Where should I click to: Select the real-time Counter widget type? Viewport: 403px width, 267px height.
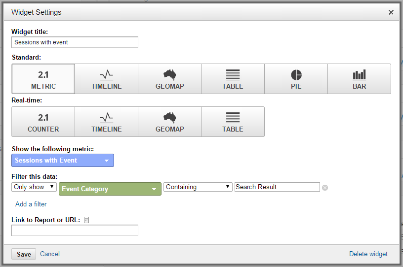pyautogui.click(x=43, y=122)
